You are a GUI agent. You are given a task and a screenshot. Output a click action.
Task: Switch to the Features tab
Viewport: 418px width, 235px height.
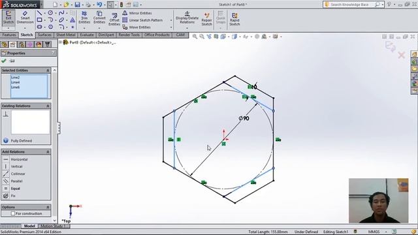[9, 35]
